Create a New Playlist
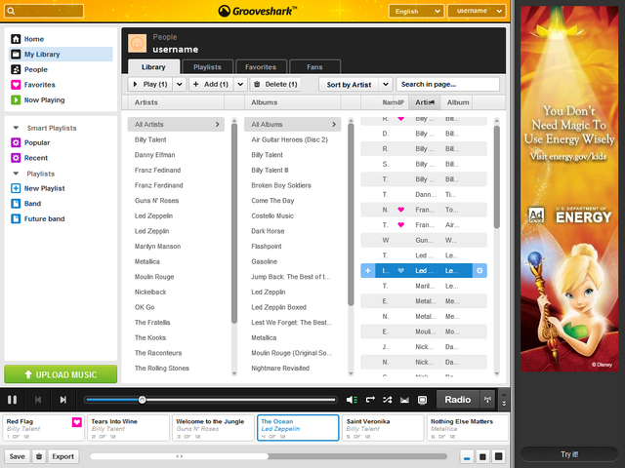This screenshot has height=468, width=625. tap(44, 188)
